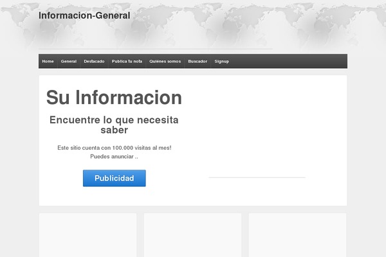Open the Quiénes somos page
The width and height of the screenshot is (386, 257).
point(165,61)
